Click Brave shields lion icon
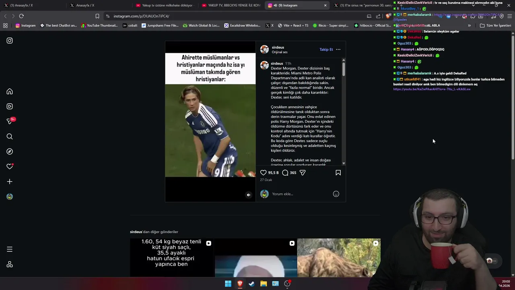Viewport: 515px width, 290px height. click(387, 16)
